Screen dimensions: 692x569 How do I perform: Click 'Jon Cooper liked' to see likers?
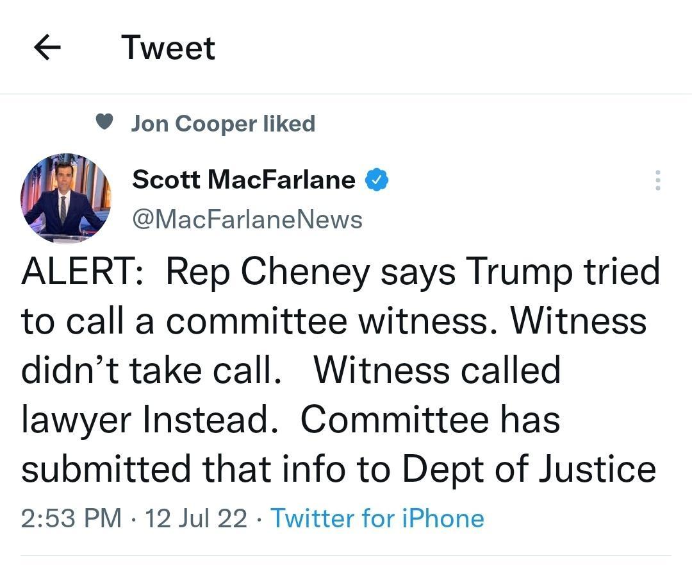224,123
